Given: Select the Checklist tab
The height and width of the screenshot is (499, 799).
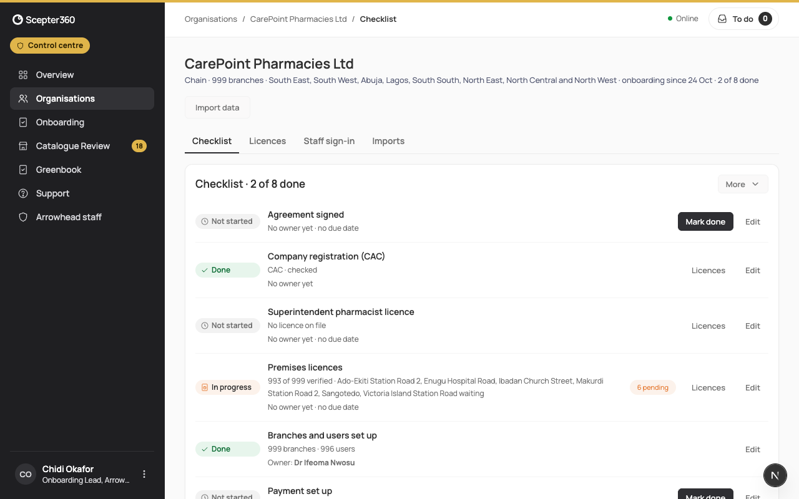Looking at the screenshot, I should pos(212,141).
